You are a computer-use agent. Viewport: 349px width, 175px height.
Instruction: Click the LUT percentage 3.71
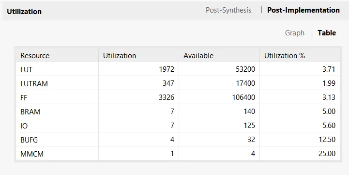[329, 69]
